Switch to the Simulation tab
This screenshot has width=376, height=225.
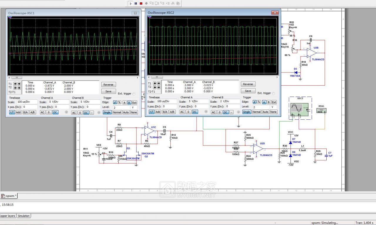click(23, 216)
